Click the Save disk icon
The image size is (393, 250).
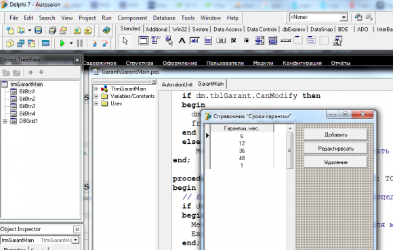(x=38, y=30)
